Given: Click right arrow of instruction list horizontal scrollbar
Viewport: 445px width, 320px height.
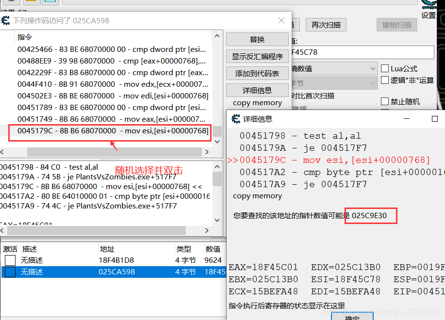Looking at the screenshot, I should (207, 152).
